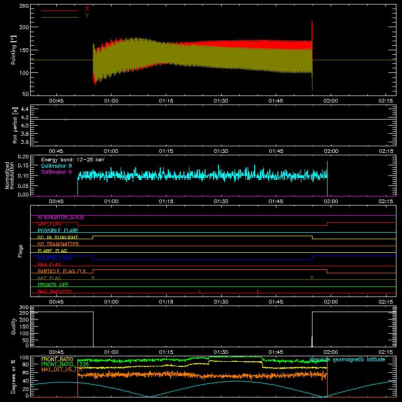This screenshot has width=402, height=402.
Task: Click the small dip in roll period line
Action: 66,120
